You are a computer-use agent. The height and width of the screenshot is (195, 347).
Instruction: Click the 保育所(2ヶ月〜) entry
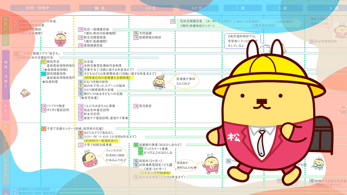pos(151,161)
